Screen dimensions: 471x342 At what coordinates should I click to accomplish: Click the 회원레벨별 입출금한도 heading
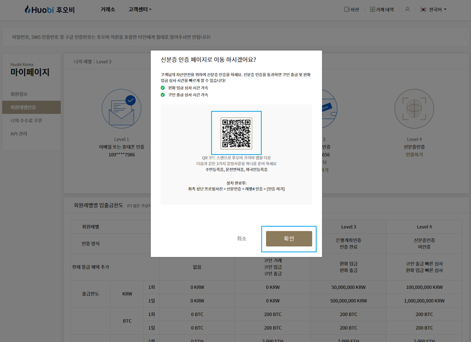point(98,206)
